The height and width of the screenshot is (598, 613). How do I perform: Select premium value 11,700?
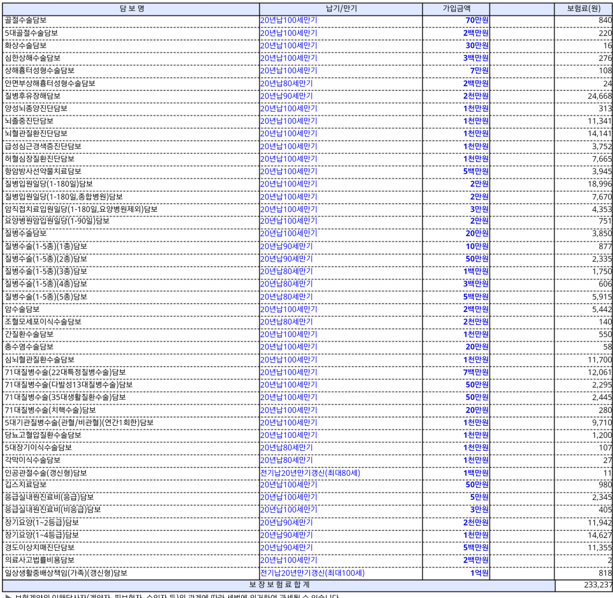coord(600,360)
